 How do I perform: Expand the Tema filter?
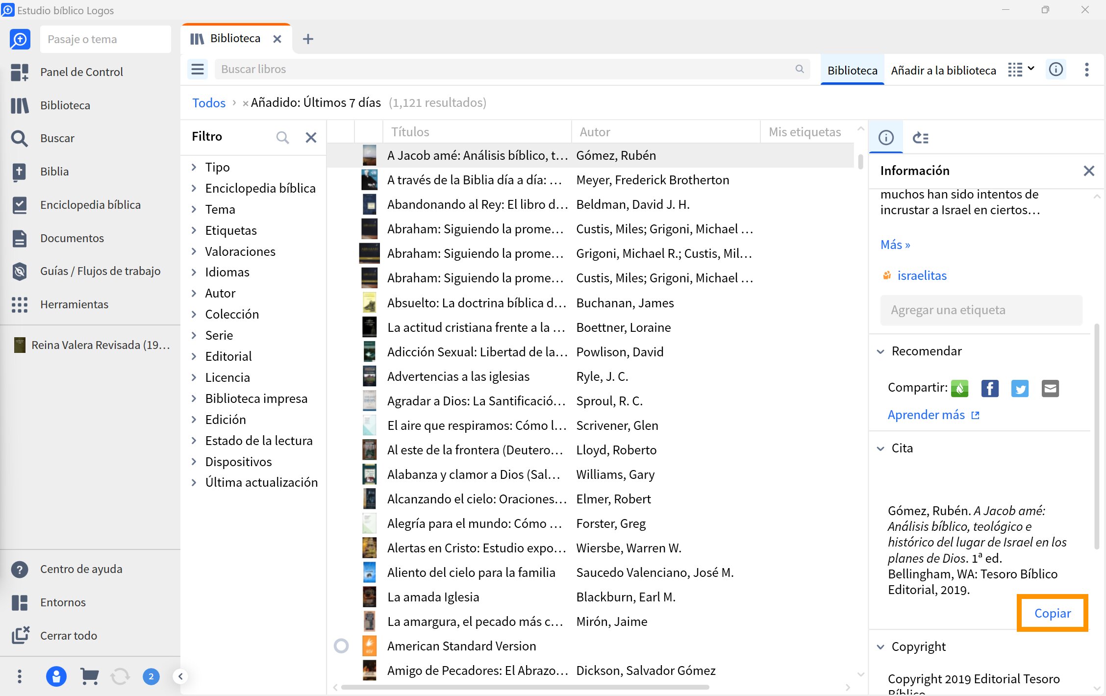coord(194,209)
